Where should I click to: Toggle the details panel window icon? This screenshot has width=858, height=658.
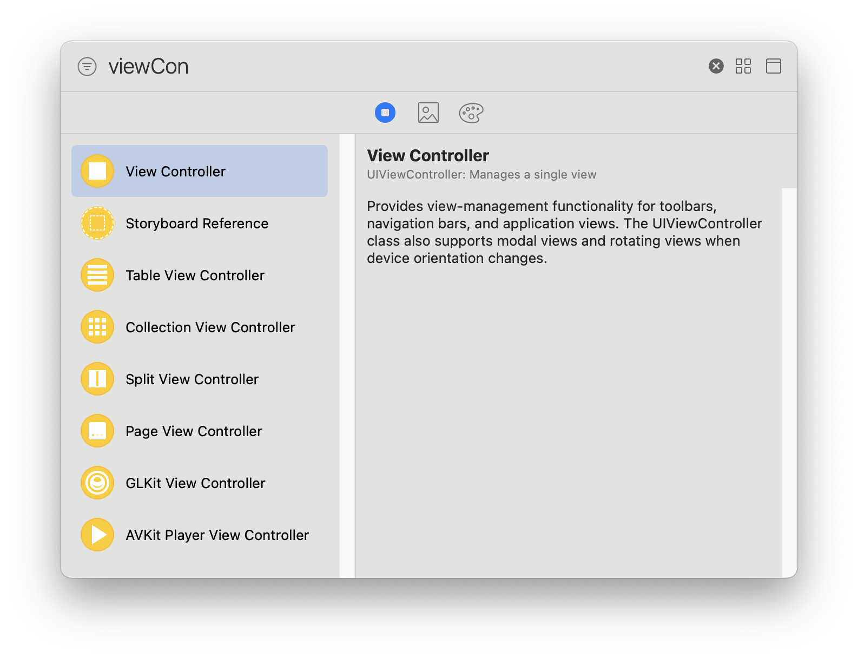[x=773, y=66]
